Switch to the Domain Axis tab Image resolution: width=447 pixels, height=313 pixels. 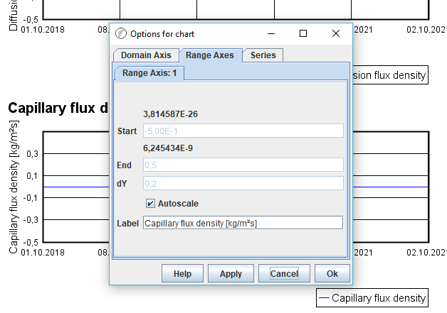pos(146,55)
